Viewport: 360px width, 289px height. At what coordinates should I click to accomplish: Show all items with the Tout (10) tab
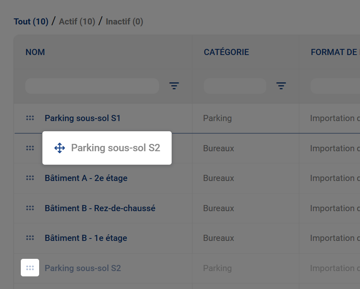31,22
